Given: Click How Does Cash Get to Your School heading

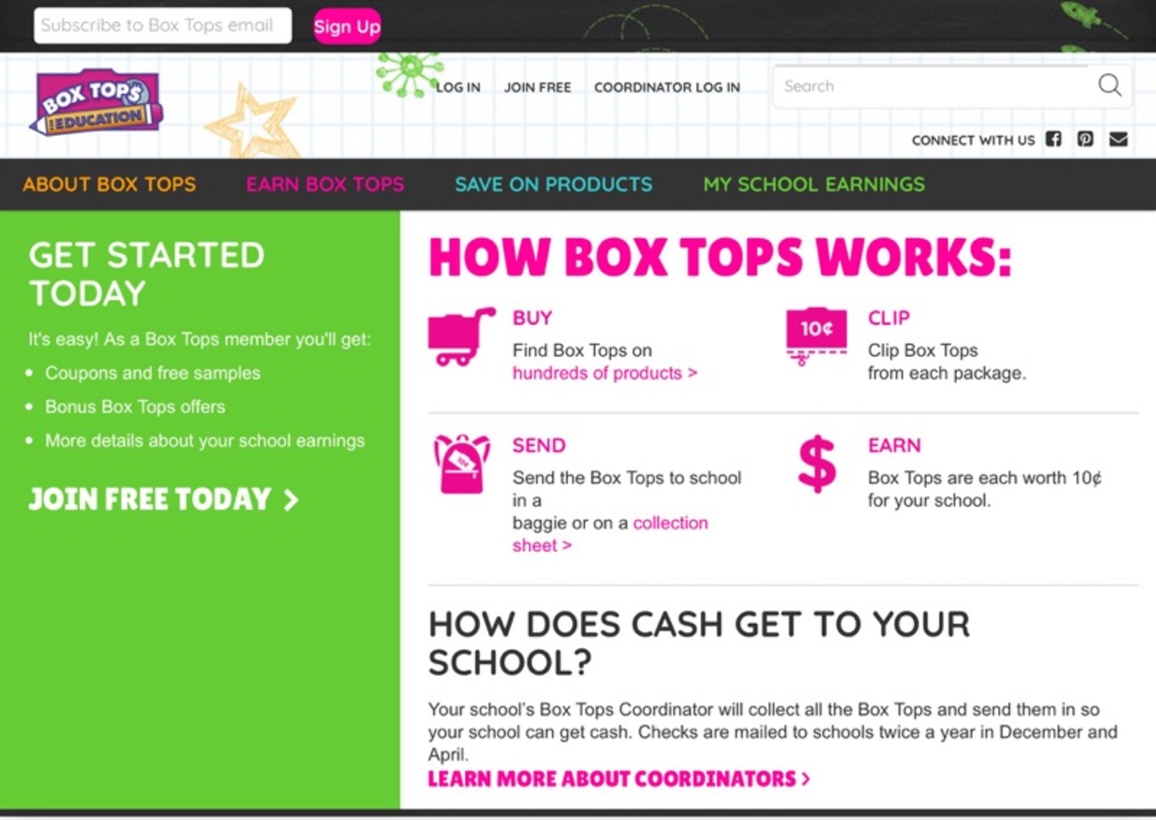Looking at the screenshot, I should pos(699,643).
